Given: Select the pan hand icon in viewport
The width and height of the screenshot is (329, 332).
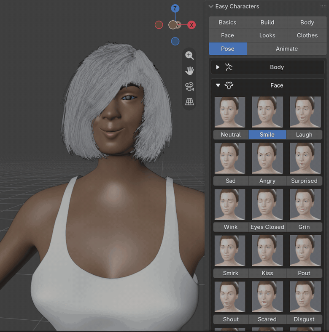Looking at the screenshot, I should (x=189, y=71).
